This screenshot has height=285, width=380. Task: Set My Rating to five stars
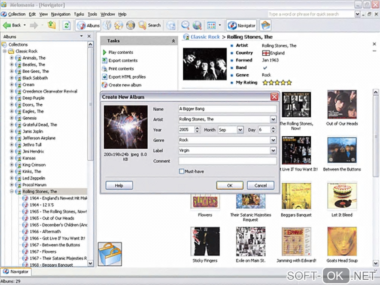pos(289,83)
